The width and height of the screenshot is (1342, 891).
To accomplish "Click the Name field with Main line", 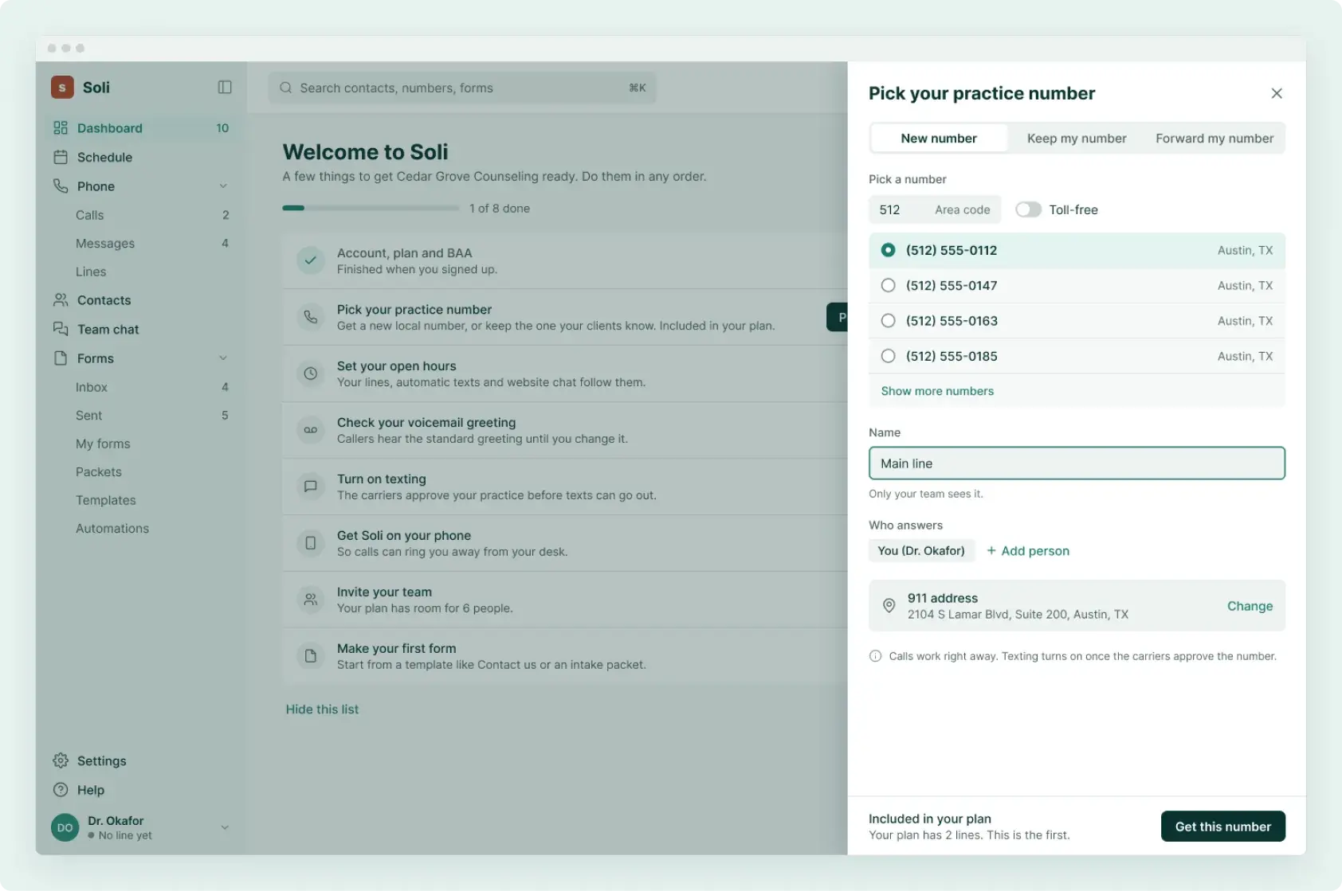I will [1077, 463].
